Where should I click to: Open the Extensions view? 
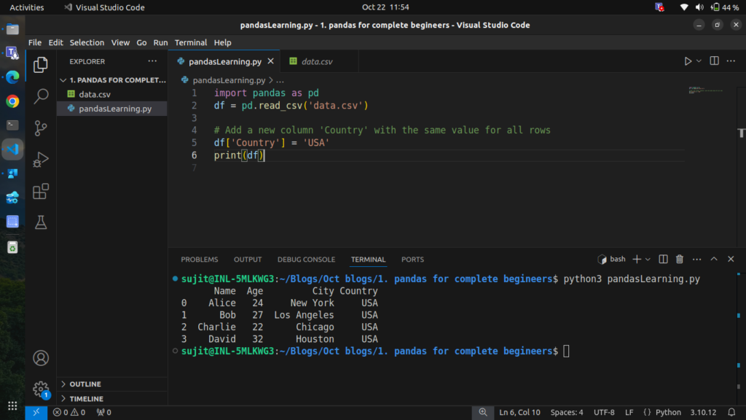point(41,192)
